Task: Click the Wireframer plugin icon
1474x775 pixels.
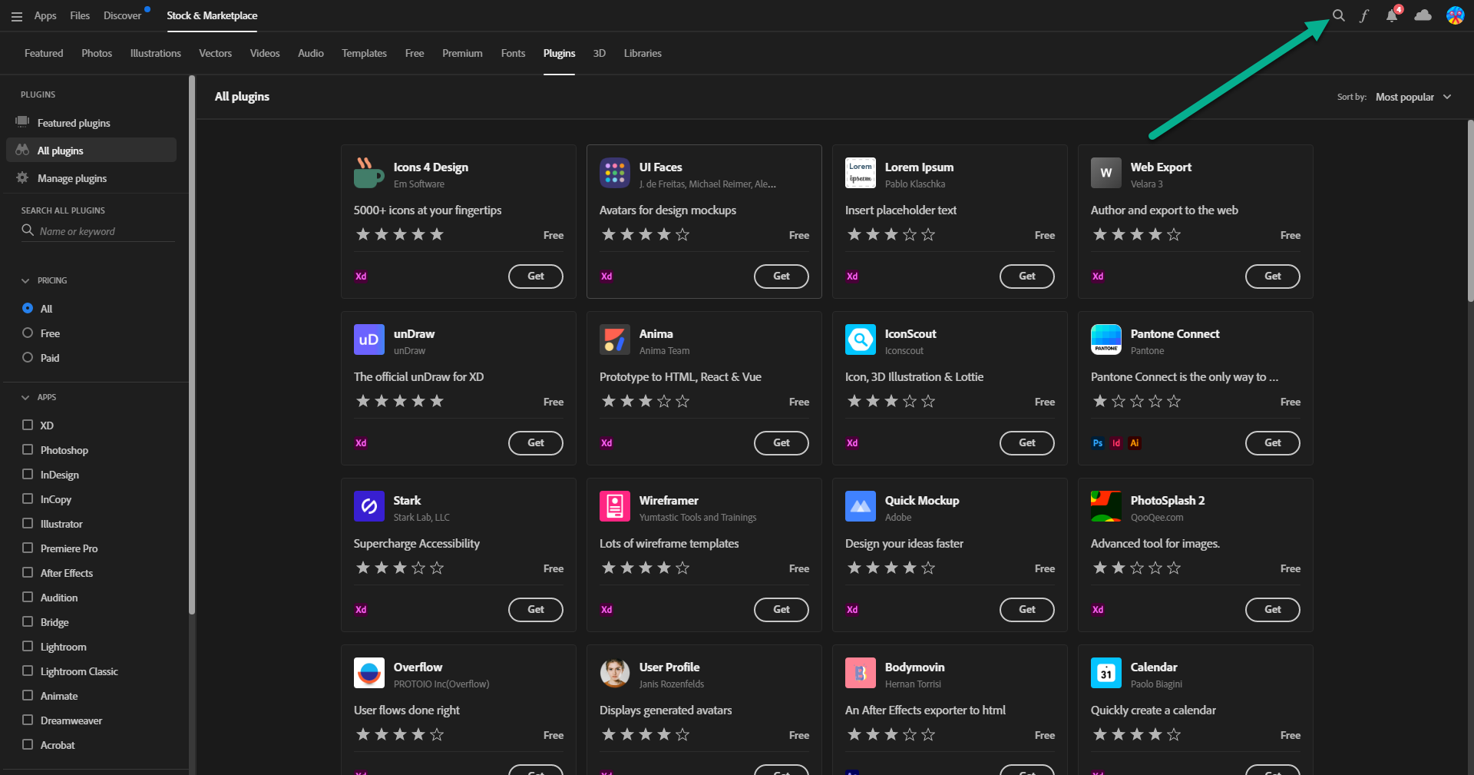Action: pos(615,506)
